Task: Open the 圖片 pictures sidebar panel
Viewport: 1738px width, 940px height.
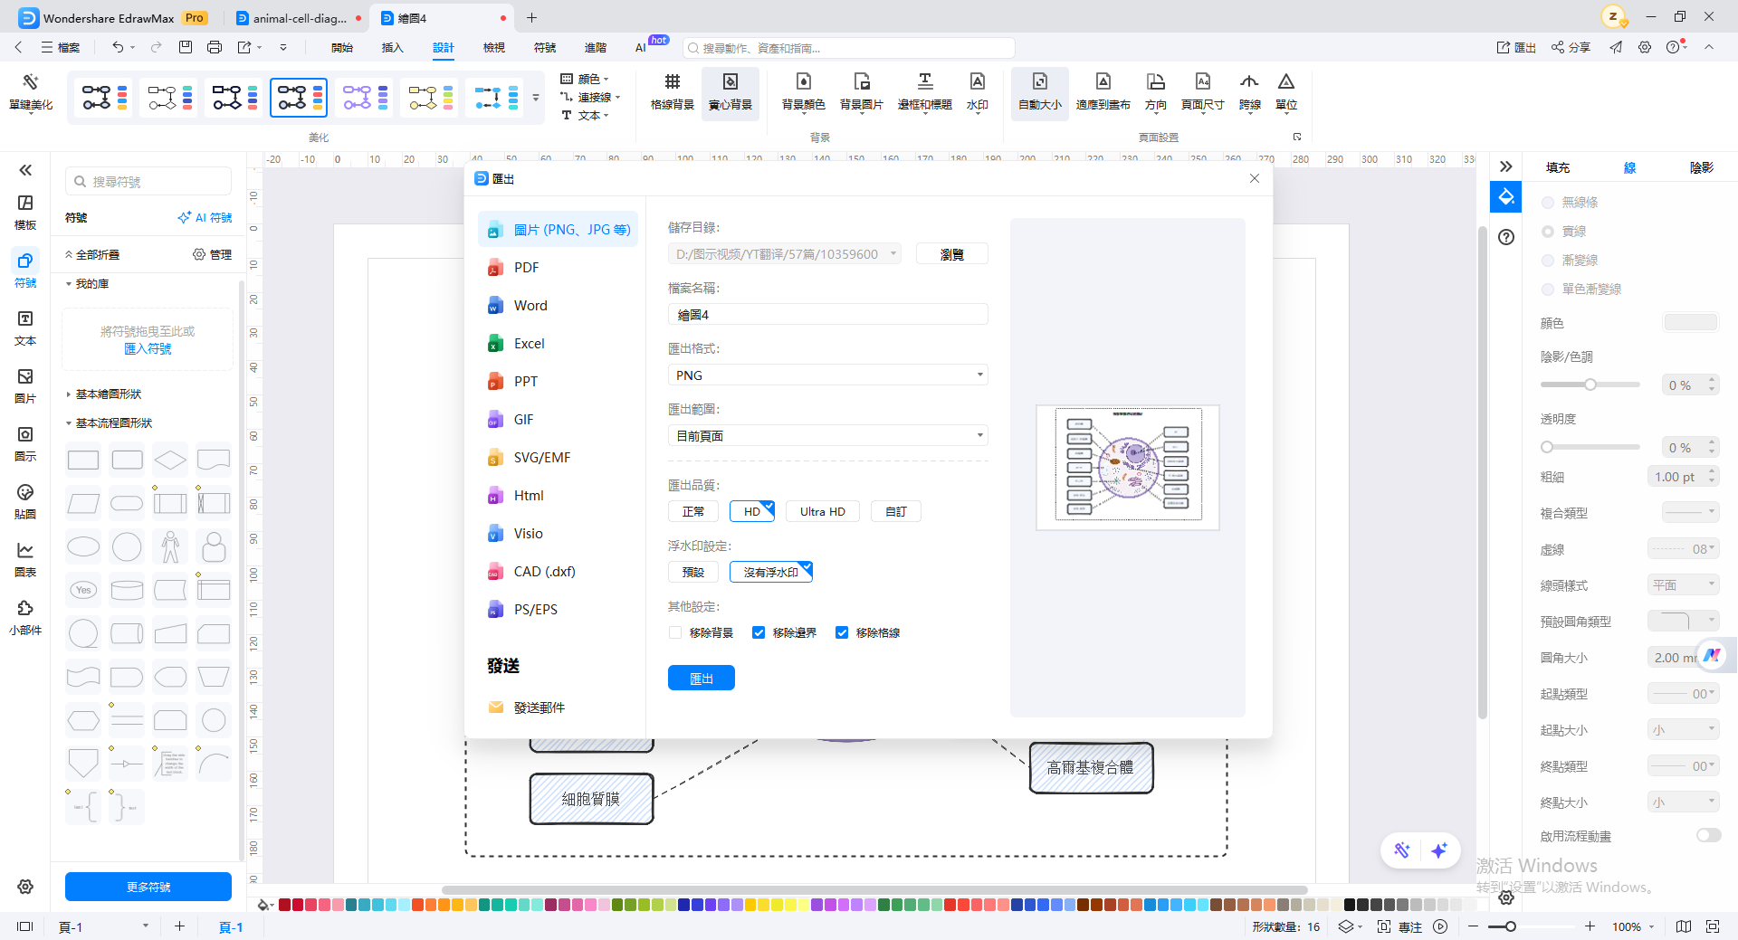Action: point(25,386)
